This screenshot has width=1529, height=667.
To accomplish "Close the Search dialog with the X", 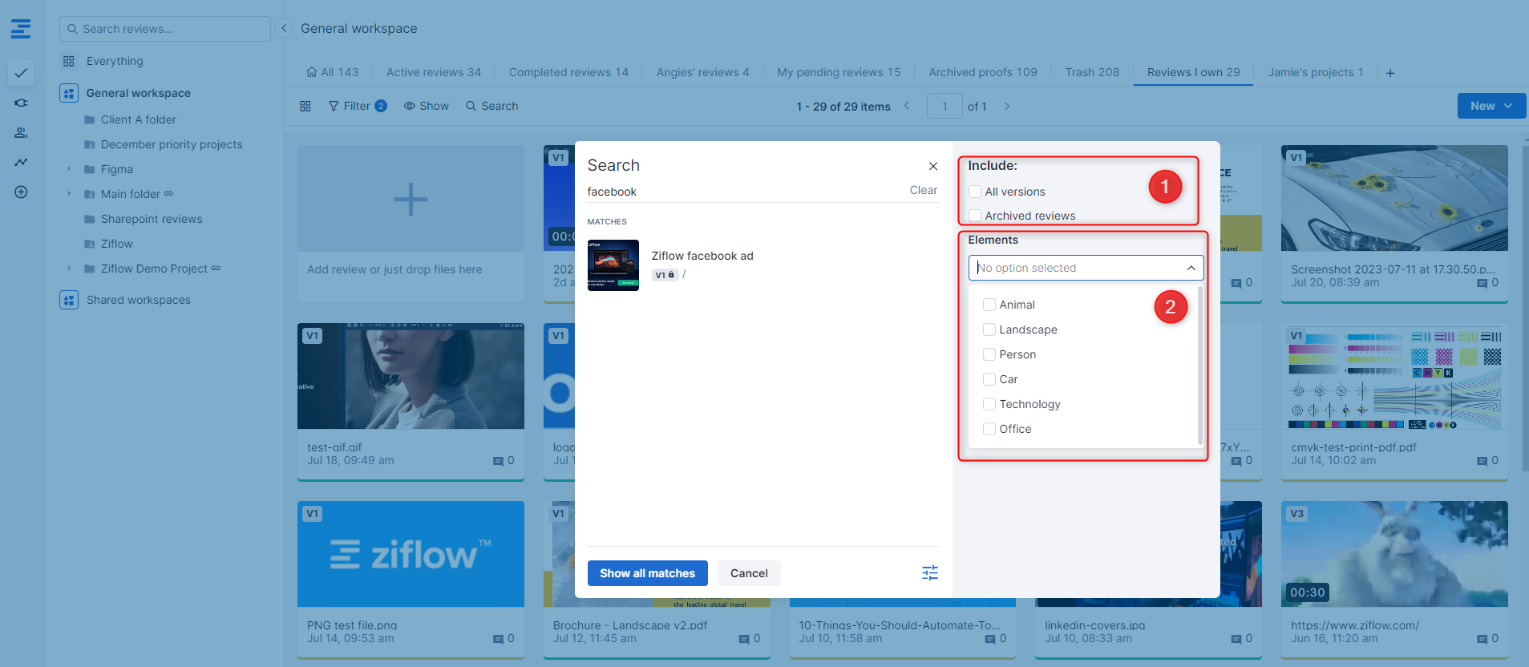I will pos(933,166).
